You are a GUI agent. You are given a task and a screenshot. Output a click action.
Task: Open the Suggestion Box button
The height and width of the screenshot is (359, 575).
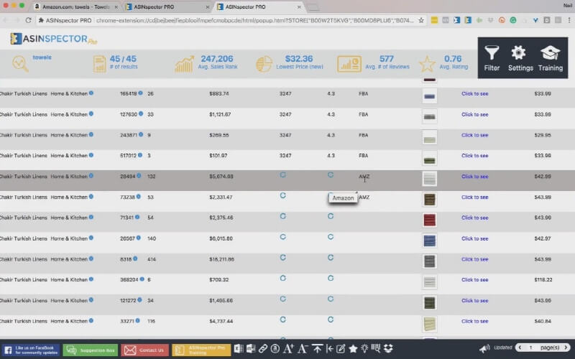tap(91, 350)
